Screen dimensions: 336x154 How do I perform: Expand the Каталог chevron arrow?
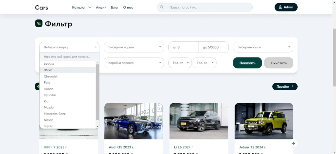[90, 7]
